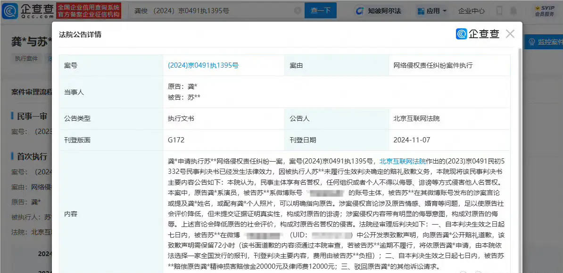The image size is (563, 273).
Task: Open the mobile phone icon in the header
Action: tap(500, 11)
